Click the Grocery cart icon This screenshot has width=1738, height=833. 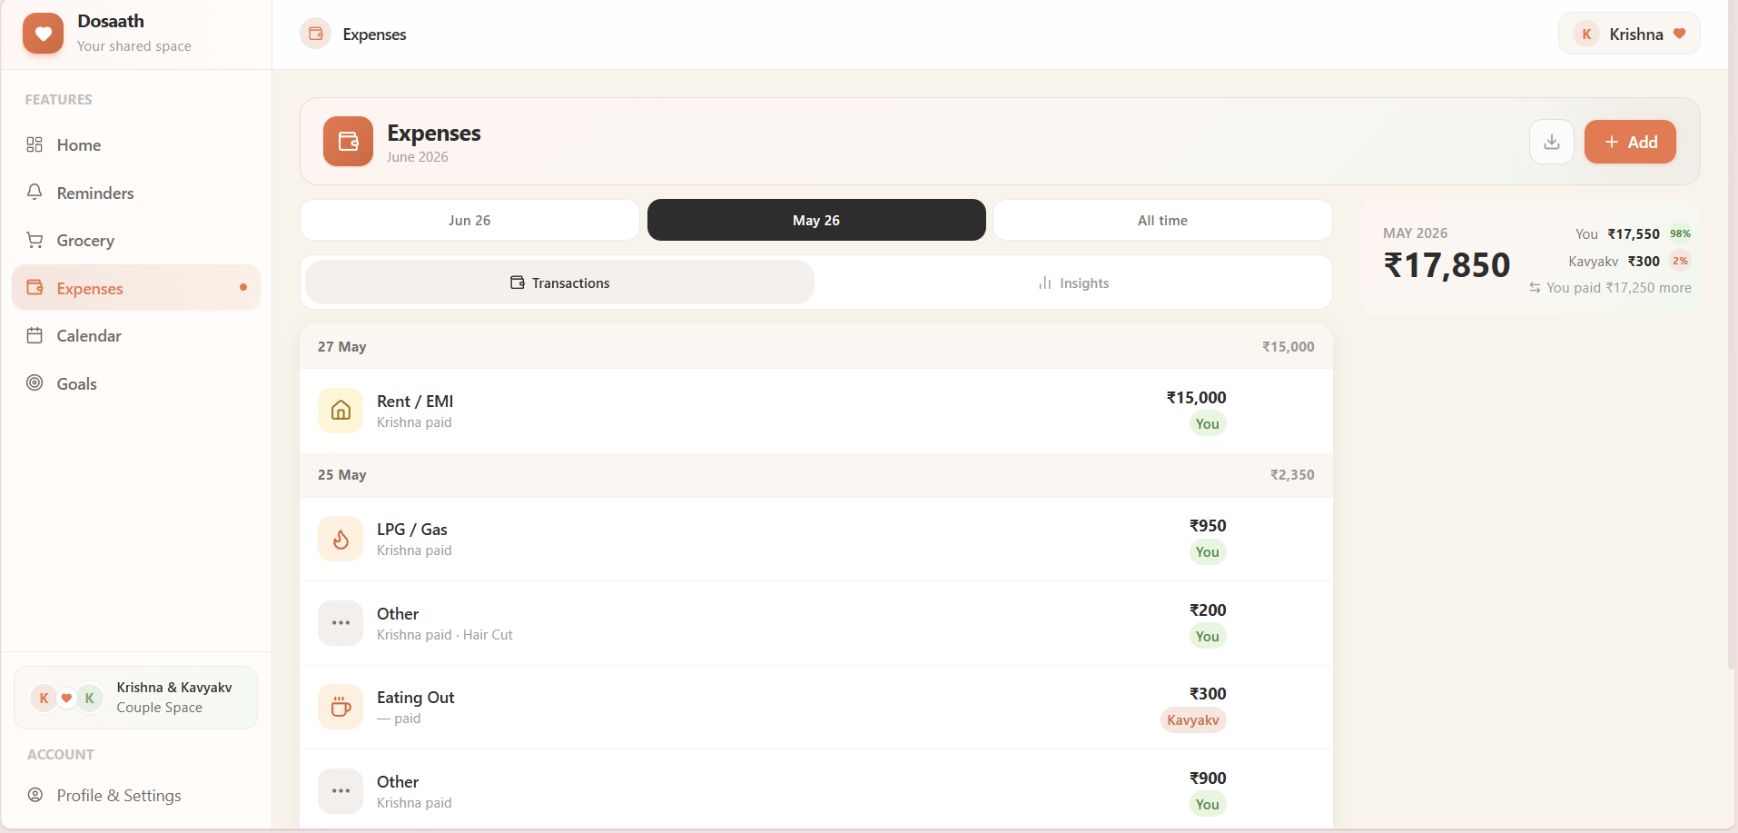[x=35, y=240]
